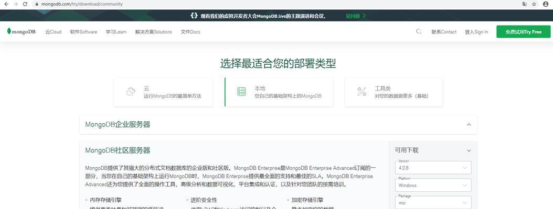Viewport: 553px width, 209px height.
Task: Click the 内存存储引擎 feature text
Action: click(x=105, y=200)
